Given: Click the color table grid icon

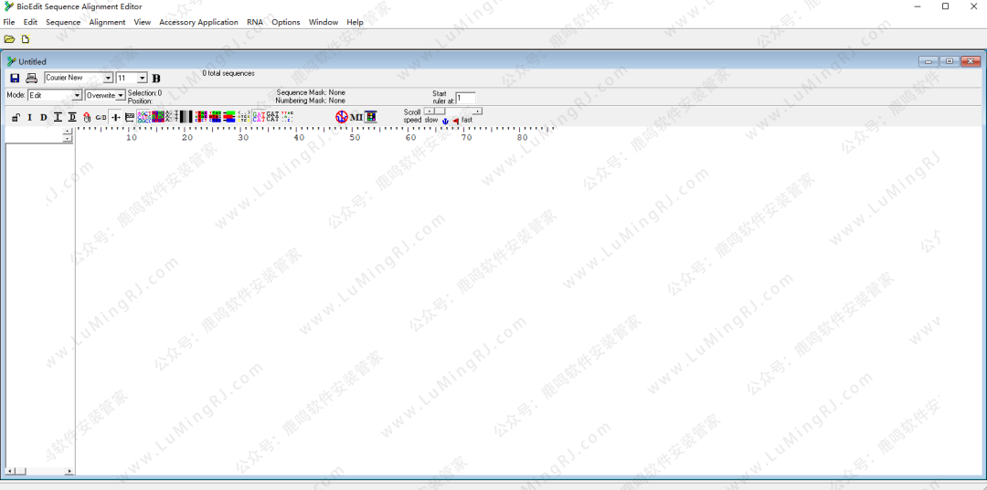Looking at the screenshot, I should (371, 117).
